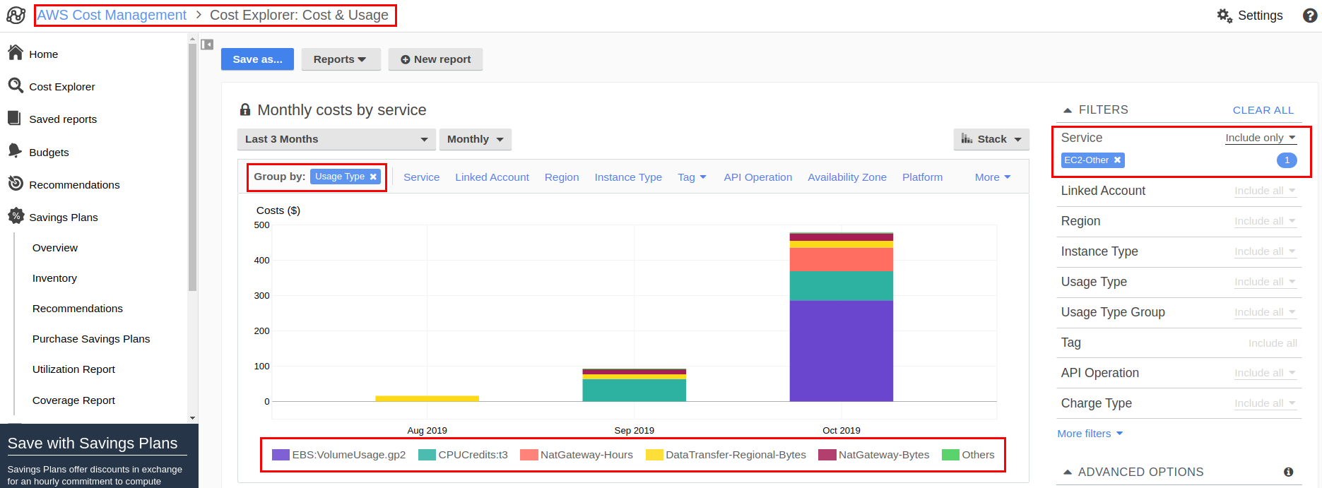1322x488 pixels.
Task: Click the Recommendations icon in sidebar
Action: tap(16, 184)
